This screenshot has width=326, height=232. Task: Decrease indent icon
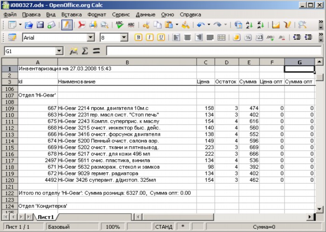point(297,38)
